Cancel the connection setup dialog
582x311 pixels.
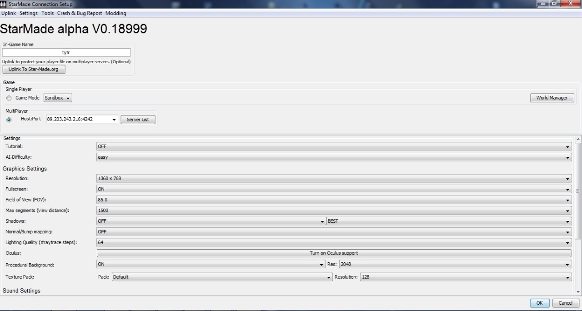[565, 303]
